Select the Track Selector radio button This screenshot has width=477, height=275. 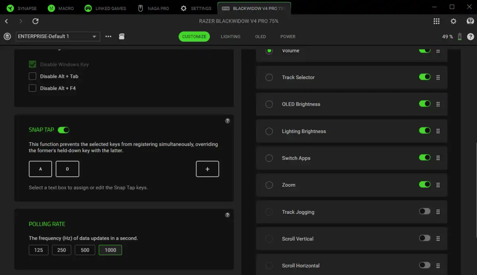pyautogui.click(x=269, y=77)
